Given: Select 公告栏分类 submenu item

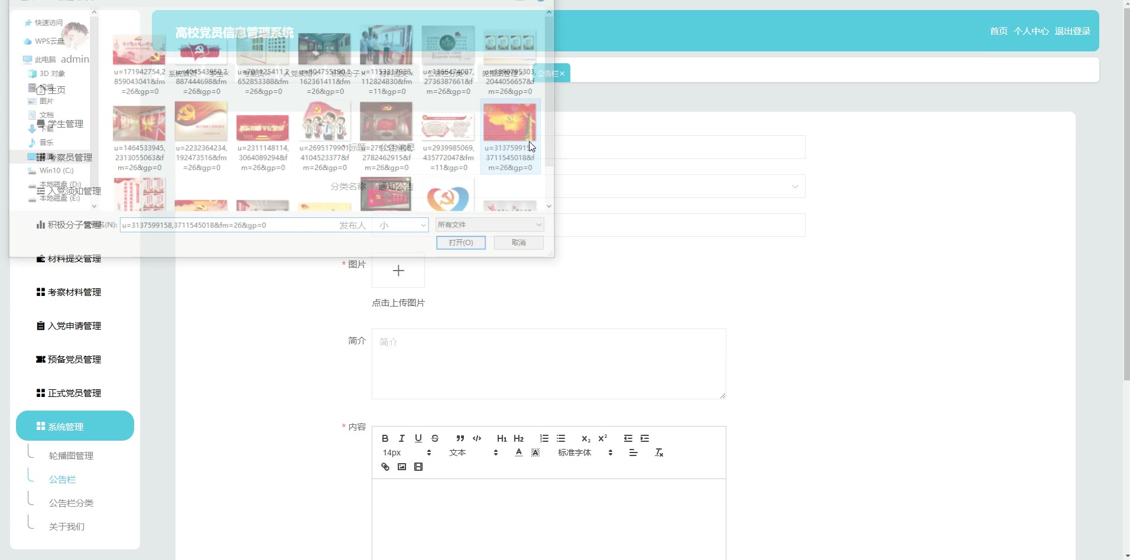Looking at the screenshot, I should 71,503.
